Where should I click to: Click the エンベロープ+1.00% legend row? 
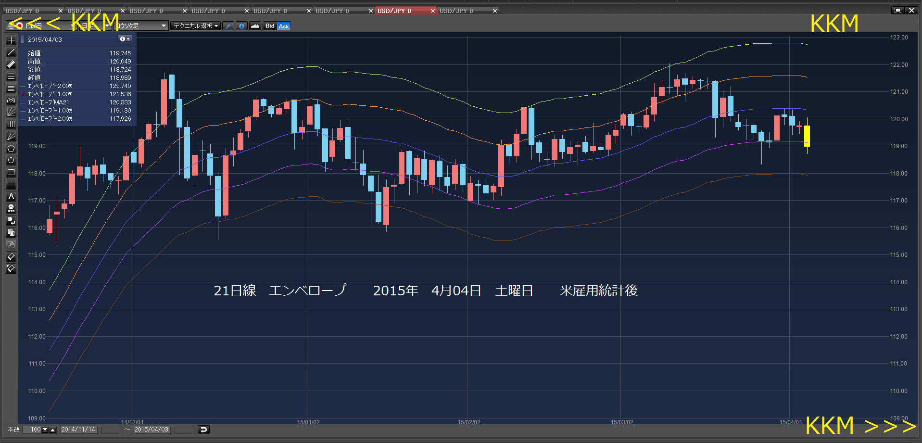pos(76,94)
